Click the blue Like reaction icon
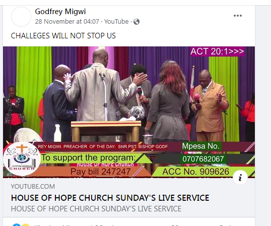The image size is (271, 226). pos(17,225)
